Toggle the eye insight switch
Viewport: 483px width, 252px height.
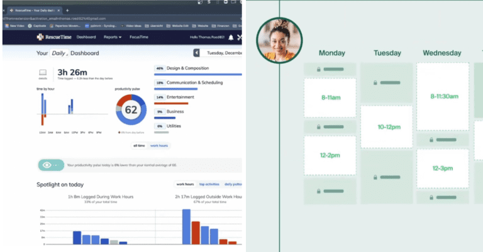click(51, 165)
